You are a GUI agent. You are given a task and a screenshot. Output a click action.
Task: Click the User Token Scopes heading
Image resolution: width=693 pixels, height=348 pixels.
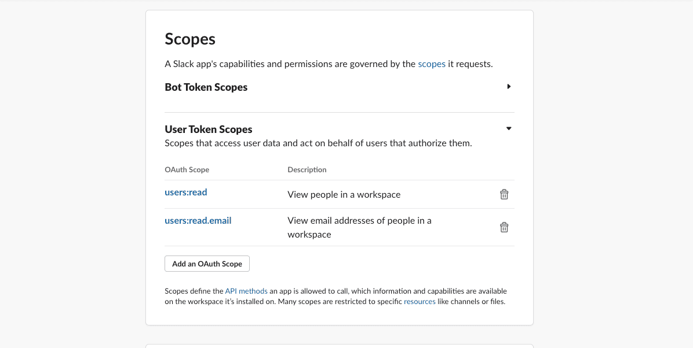pyautogui.click(x=209, y=129)
